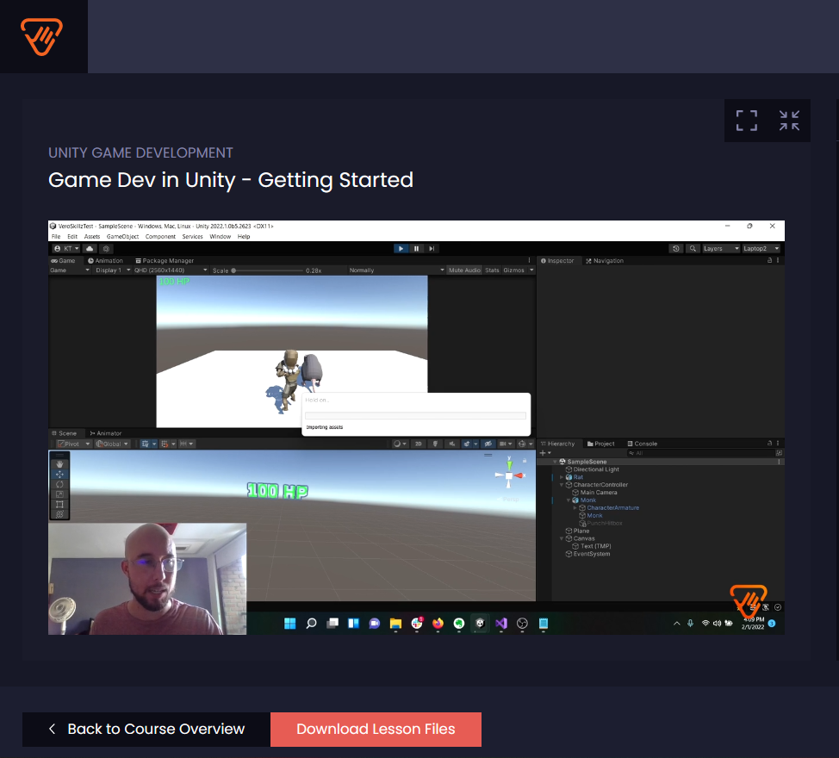Click the Hierarchy create plus button
This screenshot has width=839, height=758.
[x=543, y=453]
